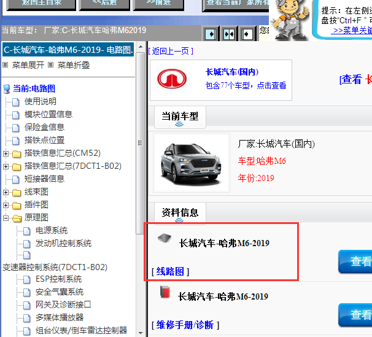This screenshot has width=372, height=337.
Task: Click the page icon next to 安全气囊系统
Action: 27,292
